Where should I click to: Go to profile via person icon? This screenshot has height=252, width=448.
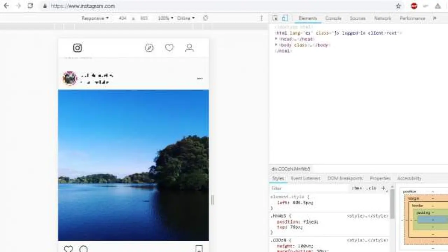click(x=189, y=48)
